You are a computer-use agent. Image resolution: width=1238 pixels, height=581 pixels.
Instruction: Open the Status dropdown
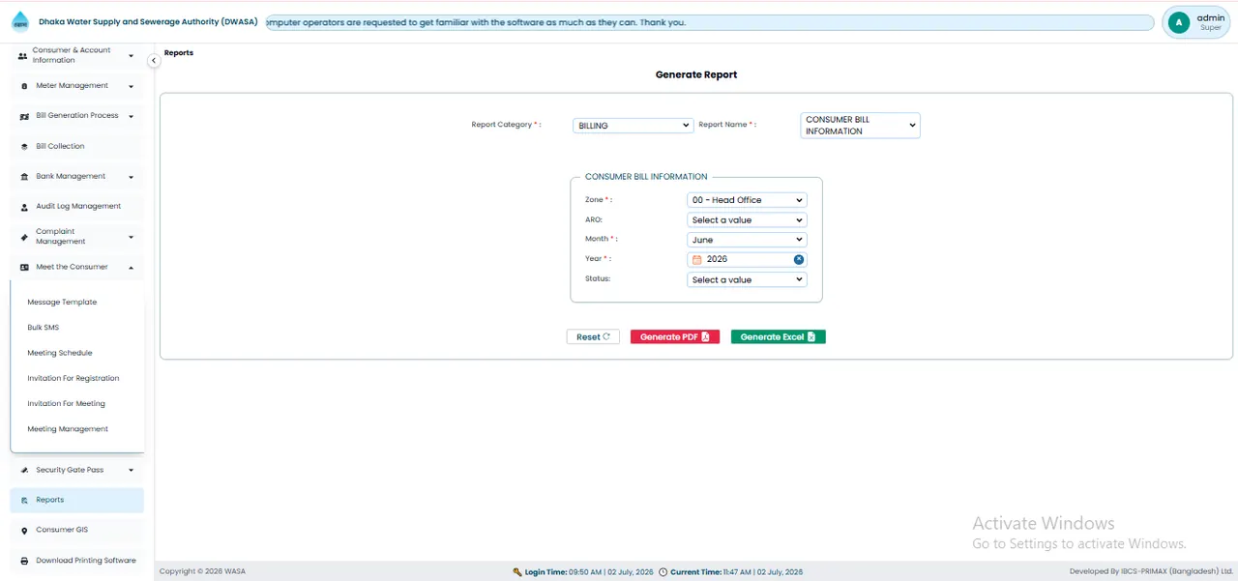click(747, 279)
